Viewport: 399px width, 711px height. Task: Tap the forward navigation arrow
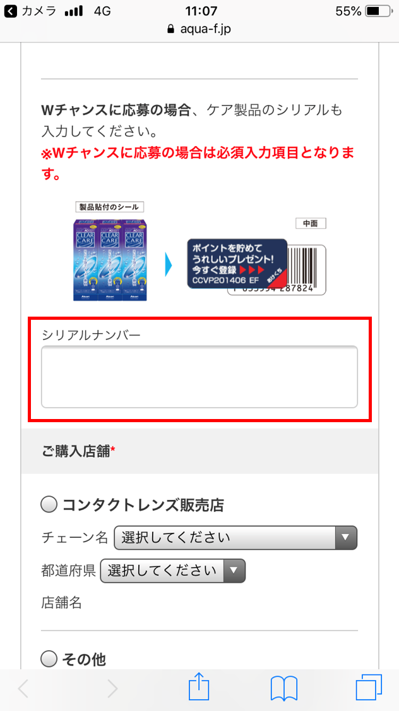[112, 690]
